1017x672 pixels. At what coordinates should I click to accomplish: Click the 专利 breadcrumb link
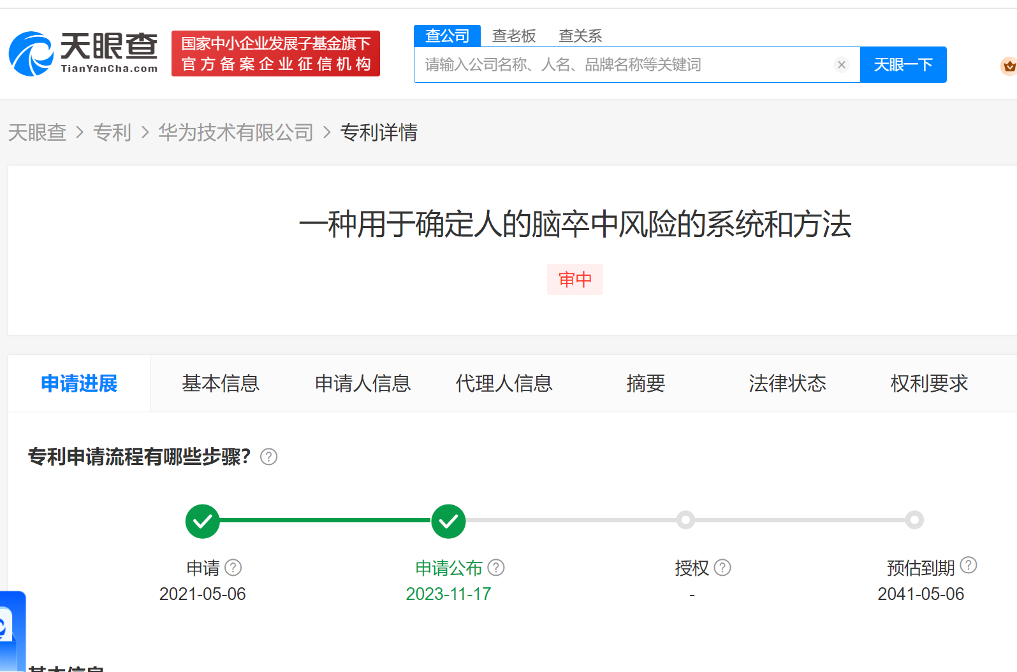[x=112, y=132]
